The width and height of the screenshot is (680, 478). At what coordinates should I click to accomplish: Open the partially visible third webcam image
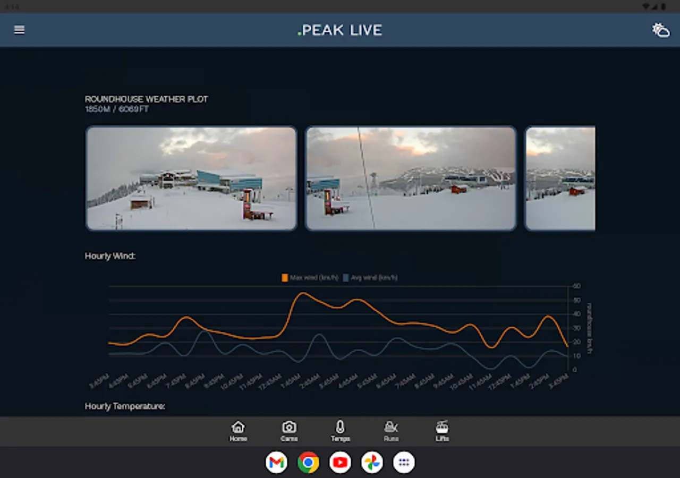pyautogui.click(x=560, y=178)
